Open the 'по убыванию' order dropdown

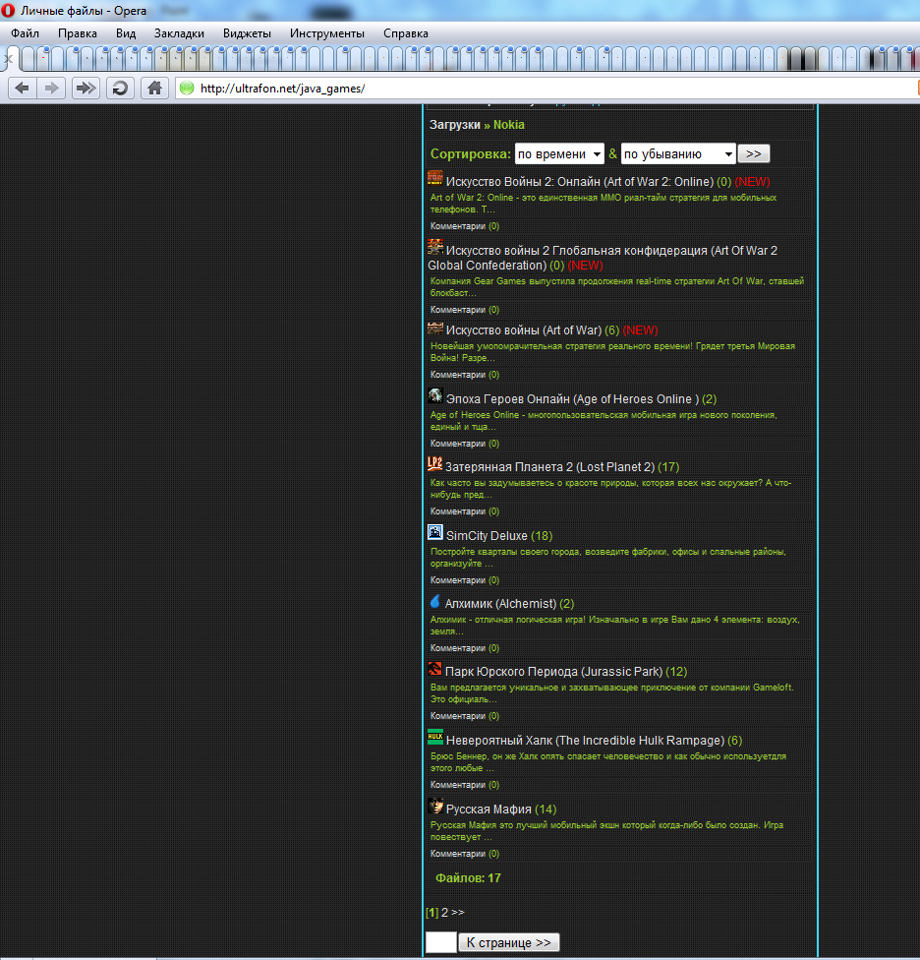coord(677,154)
